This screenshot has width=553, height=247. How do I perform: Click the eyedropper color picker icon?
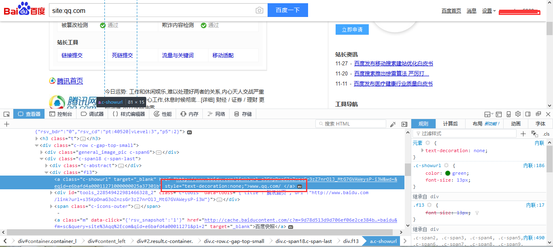tap(393, 124)
